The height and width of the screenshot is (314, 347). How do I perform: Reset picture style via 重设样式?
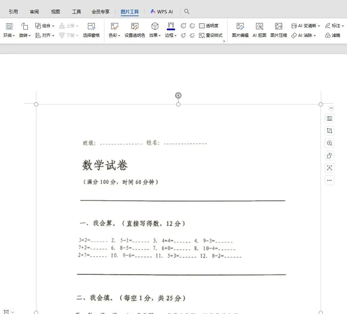pos(211,35)
